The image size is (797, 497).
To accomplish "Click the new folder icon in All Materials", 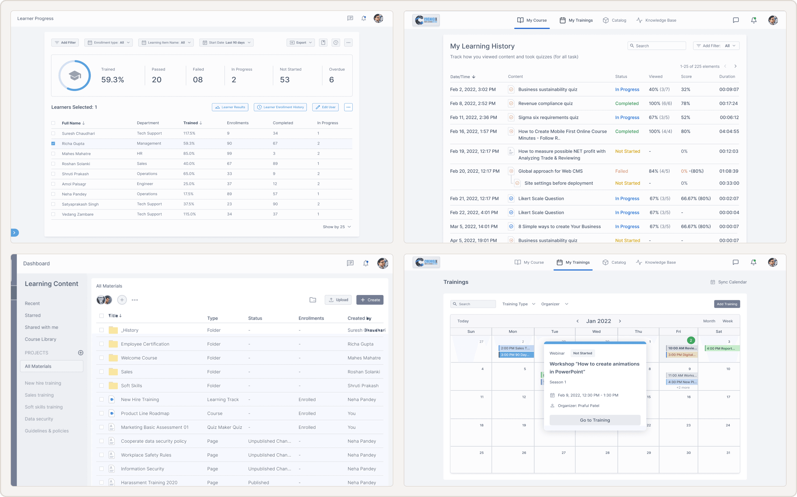I will 312,300.
